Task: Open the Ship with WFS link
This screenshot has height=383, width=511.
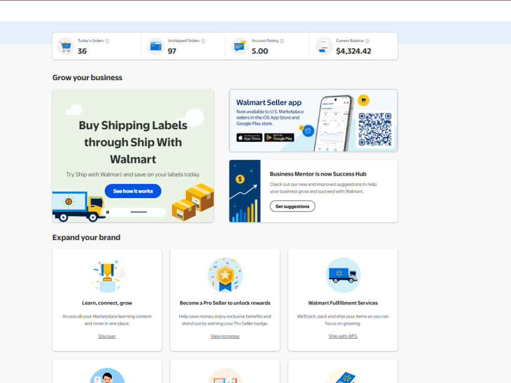Action: pyautogui.click(x=343, y=336)
